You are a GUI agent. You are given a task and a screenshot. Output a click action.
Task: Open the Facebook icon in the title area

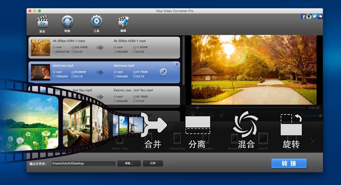click(303, 16)
